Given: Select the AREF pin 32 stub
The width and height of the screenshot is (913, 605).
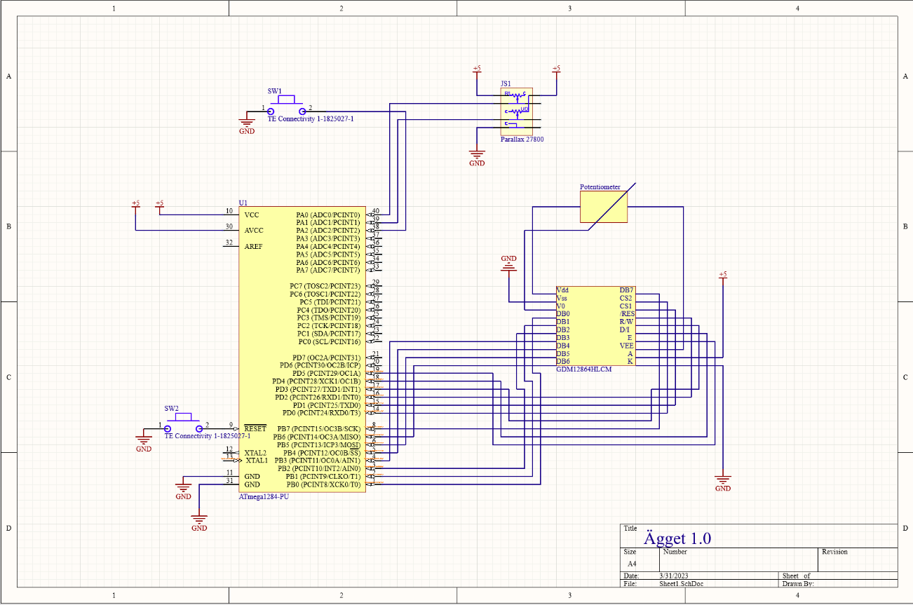Looking at the screenshot, I should [x=231, y=245].
